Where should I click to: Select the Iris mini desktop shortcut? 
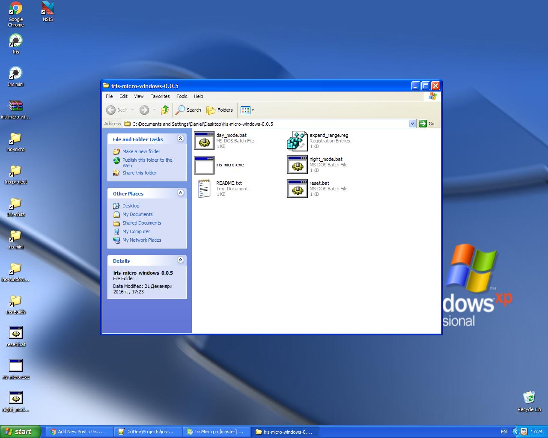(16, 77)
